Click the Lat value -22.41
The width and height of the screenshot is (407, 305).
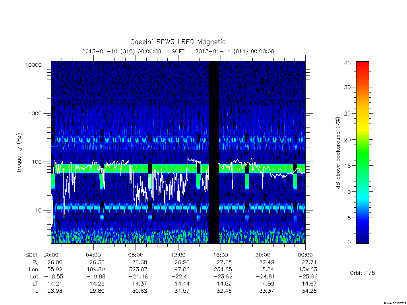tap(180, 276)
